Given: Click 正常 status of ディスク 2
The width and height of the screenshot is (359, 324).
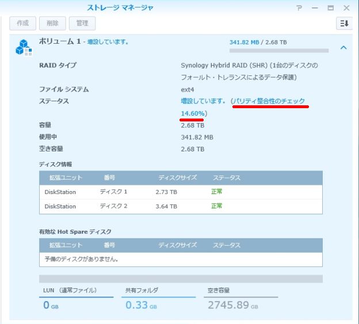Looking at the screenshot, I should pyautogui.click(x=216, y=206).
